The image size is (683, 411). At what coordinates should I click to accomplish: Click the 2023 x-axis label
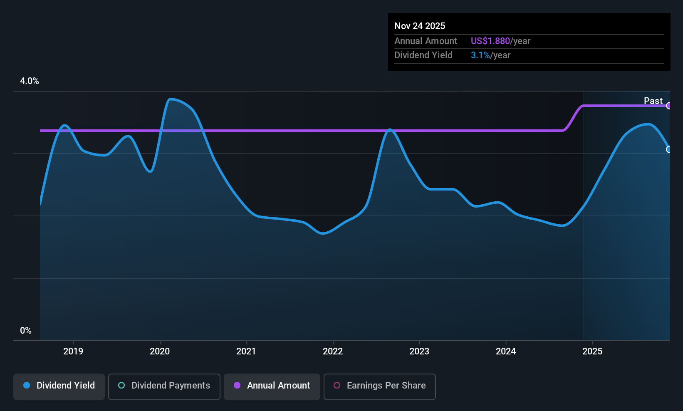click(419, 352)
